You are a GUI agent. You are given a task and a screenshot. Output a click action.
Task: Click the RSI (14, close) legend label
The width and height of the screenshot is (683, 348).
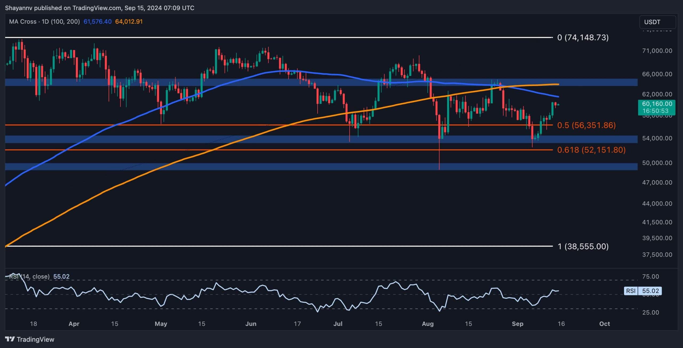pyautogui.click(x=29, y=276)
